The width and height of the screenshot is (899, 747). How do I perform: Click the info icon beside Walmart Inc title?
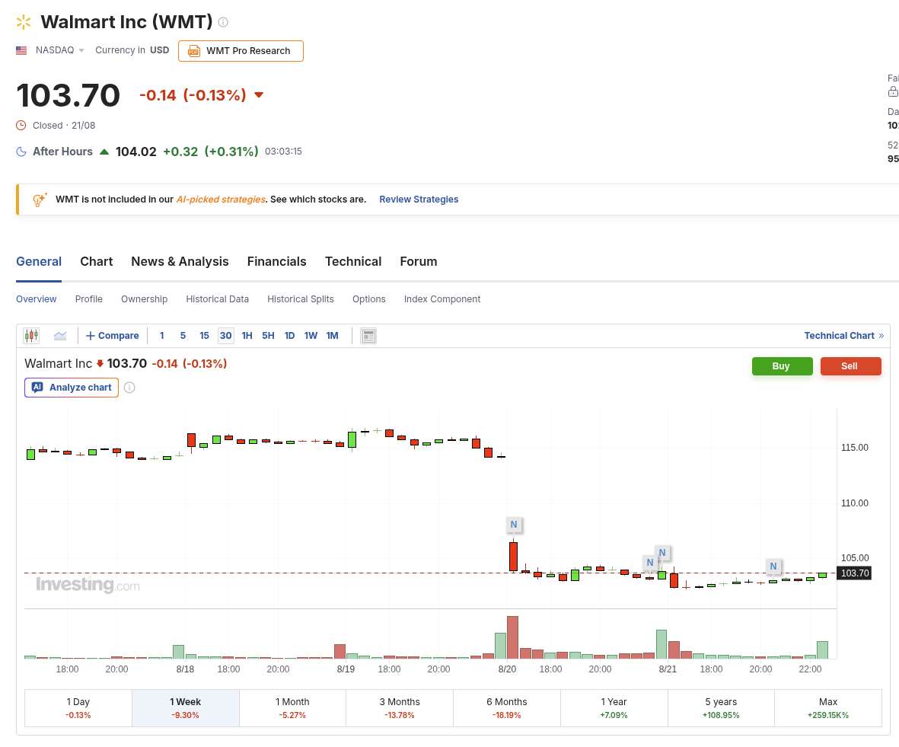coord(223,22)
